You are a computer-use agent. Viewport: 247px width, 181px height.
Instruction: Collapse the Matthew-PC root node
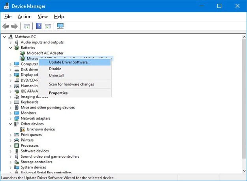pyautogui.click(x=4, y=37)
